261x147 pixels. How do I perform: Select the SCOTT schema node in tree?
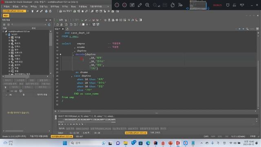(x=14, y=34)
